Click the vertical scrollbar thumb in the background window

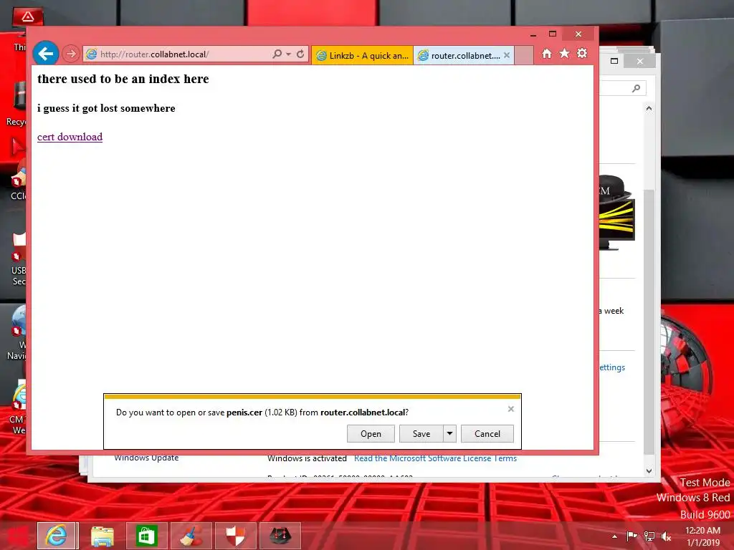(x=649, y=322)
